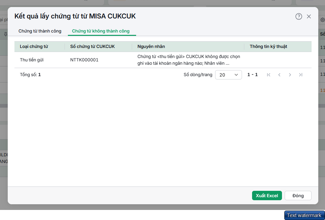Go to first page arrow icon
The width and height of the screenshot is (325, 220).
pos(269,75)
